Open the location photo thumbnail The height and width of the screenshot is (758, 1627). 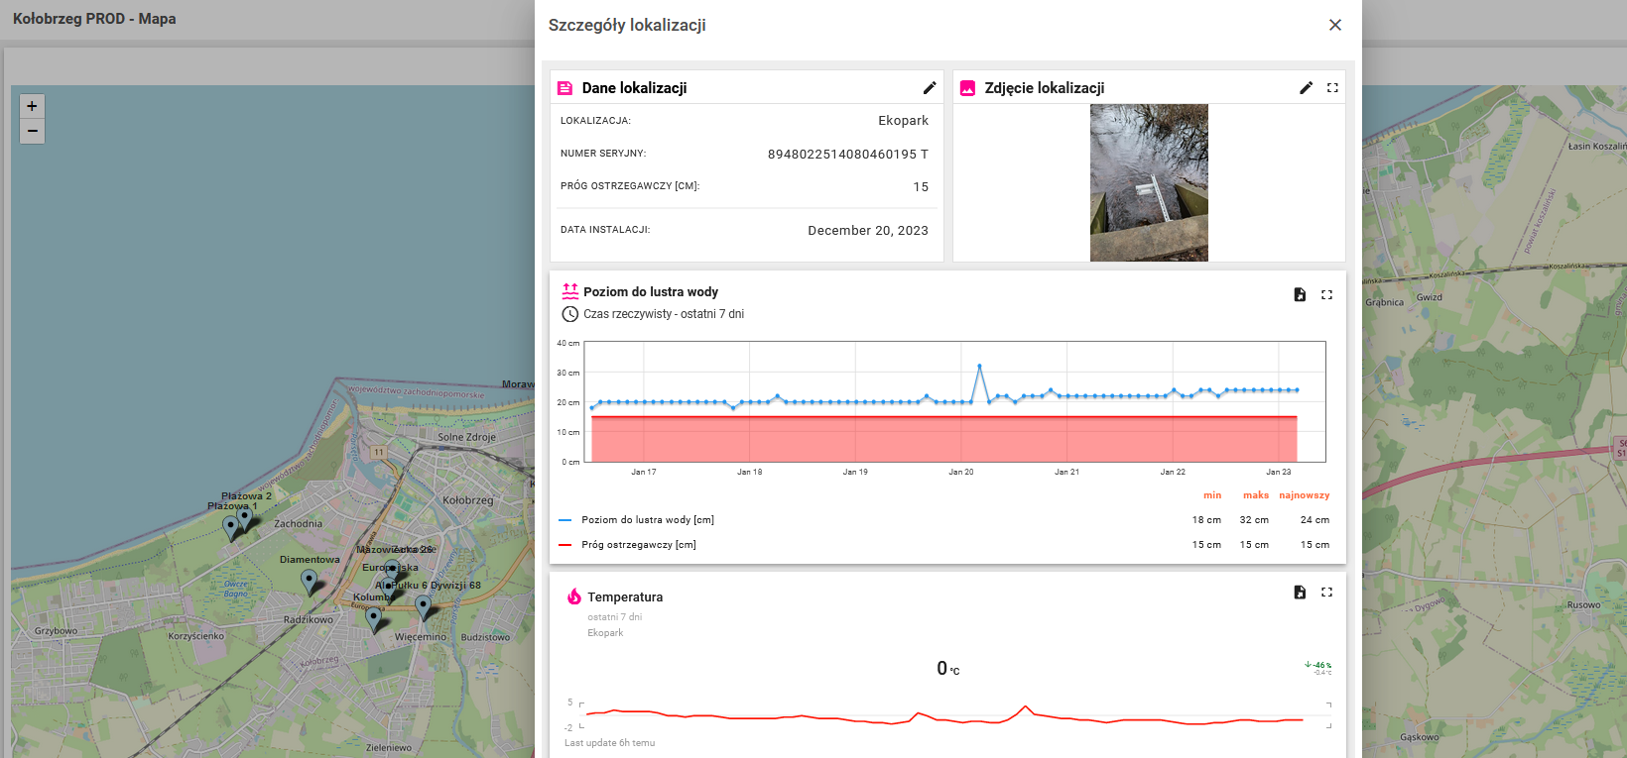pos(1149,182)
